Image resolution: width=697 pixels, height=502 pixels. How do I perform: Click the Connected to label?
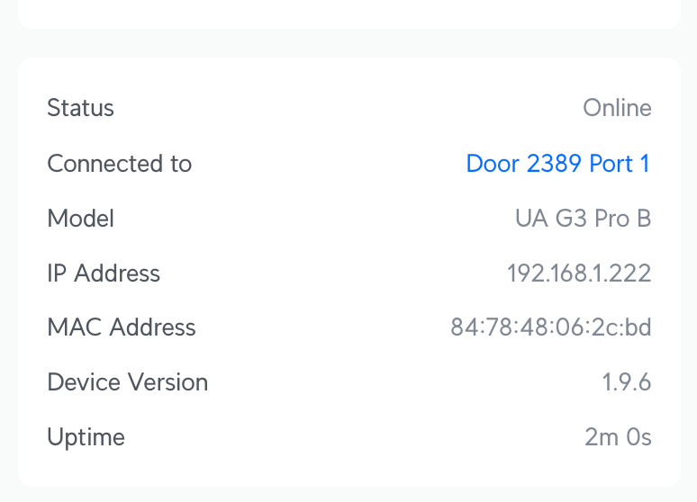pyautogui.click(x=119, y=164)
